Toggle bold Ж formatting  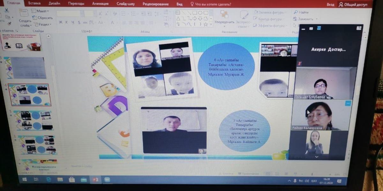pos(61,23)
